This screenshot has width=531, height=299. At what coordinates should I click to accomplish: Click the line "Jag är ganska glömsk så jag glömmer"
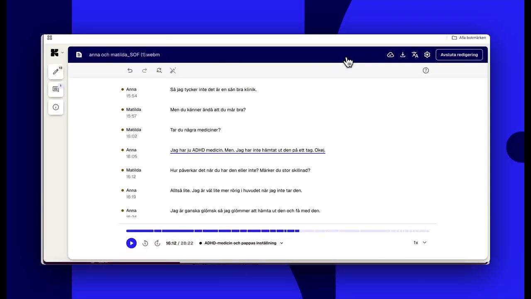point(245,211)
